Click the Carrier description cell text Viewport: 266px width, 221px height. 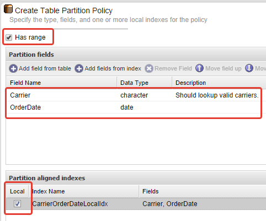(x=217, y=95)
